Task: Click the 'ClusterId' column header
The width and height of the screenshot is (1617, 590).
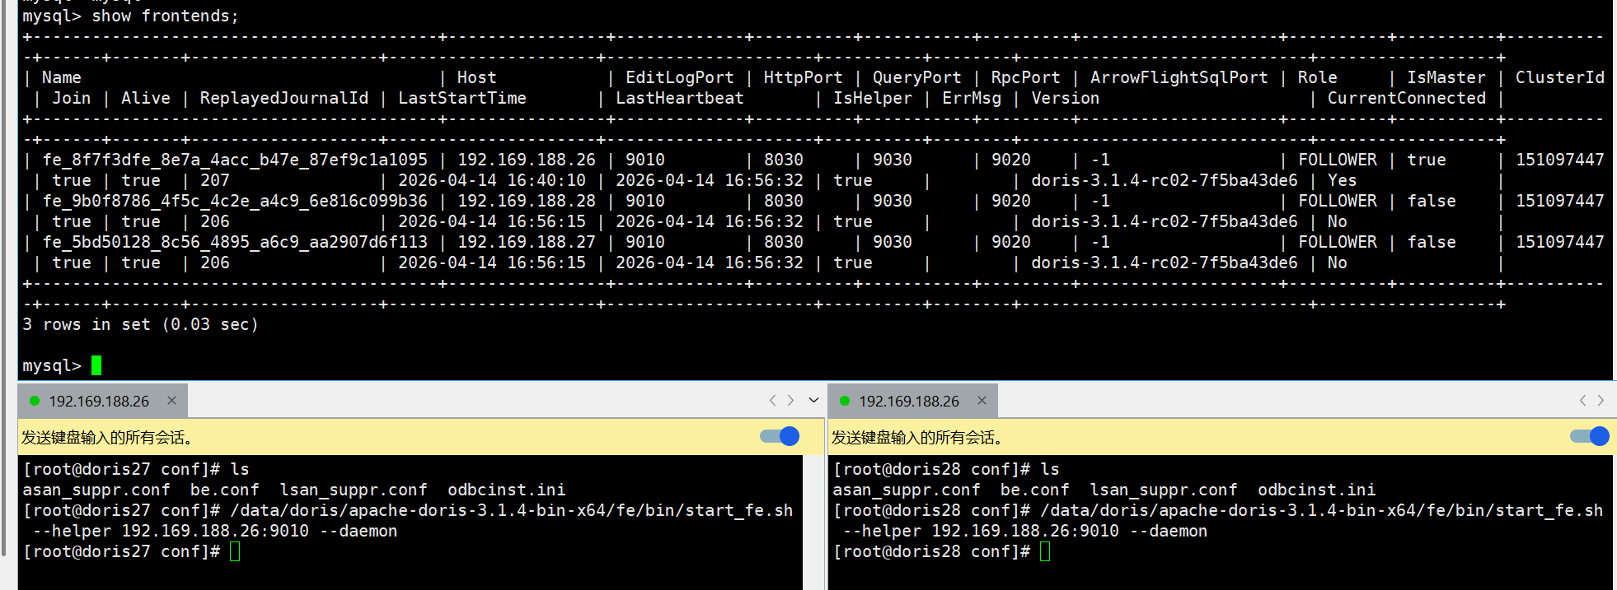Action: pyautogui.click(x=1560, y=77)
